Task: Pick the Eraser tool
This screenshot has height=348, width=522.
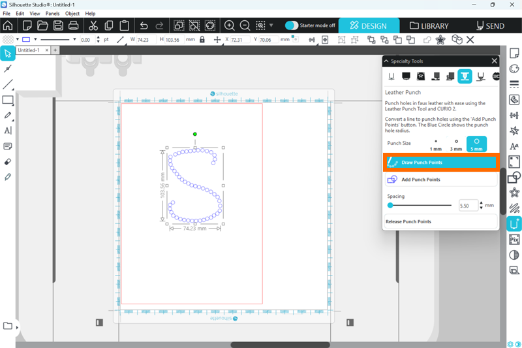Action: (8, 161)
